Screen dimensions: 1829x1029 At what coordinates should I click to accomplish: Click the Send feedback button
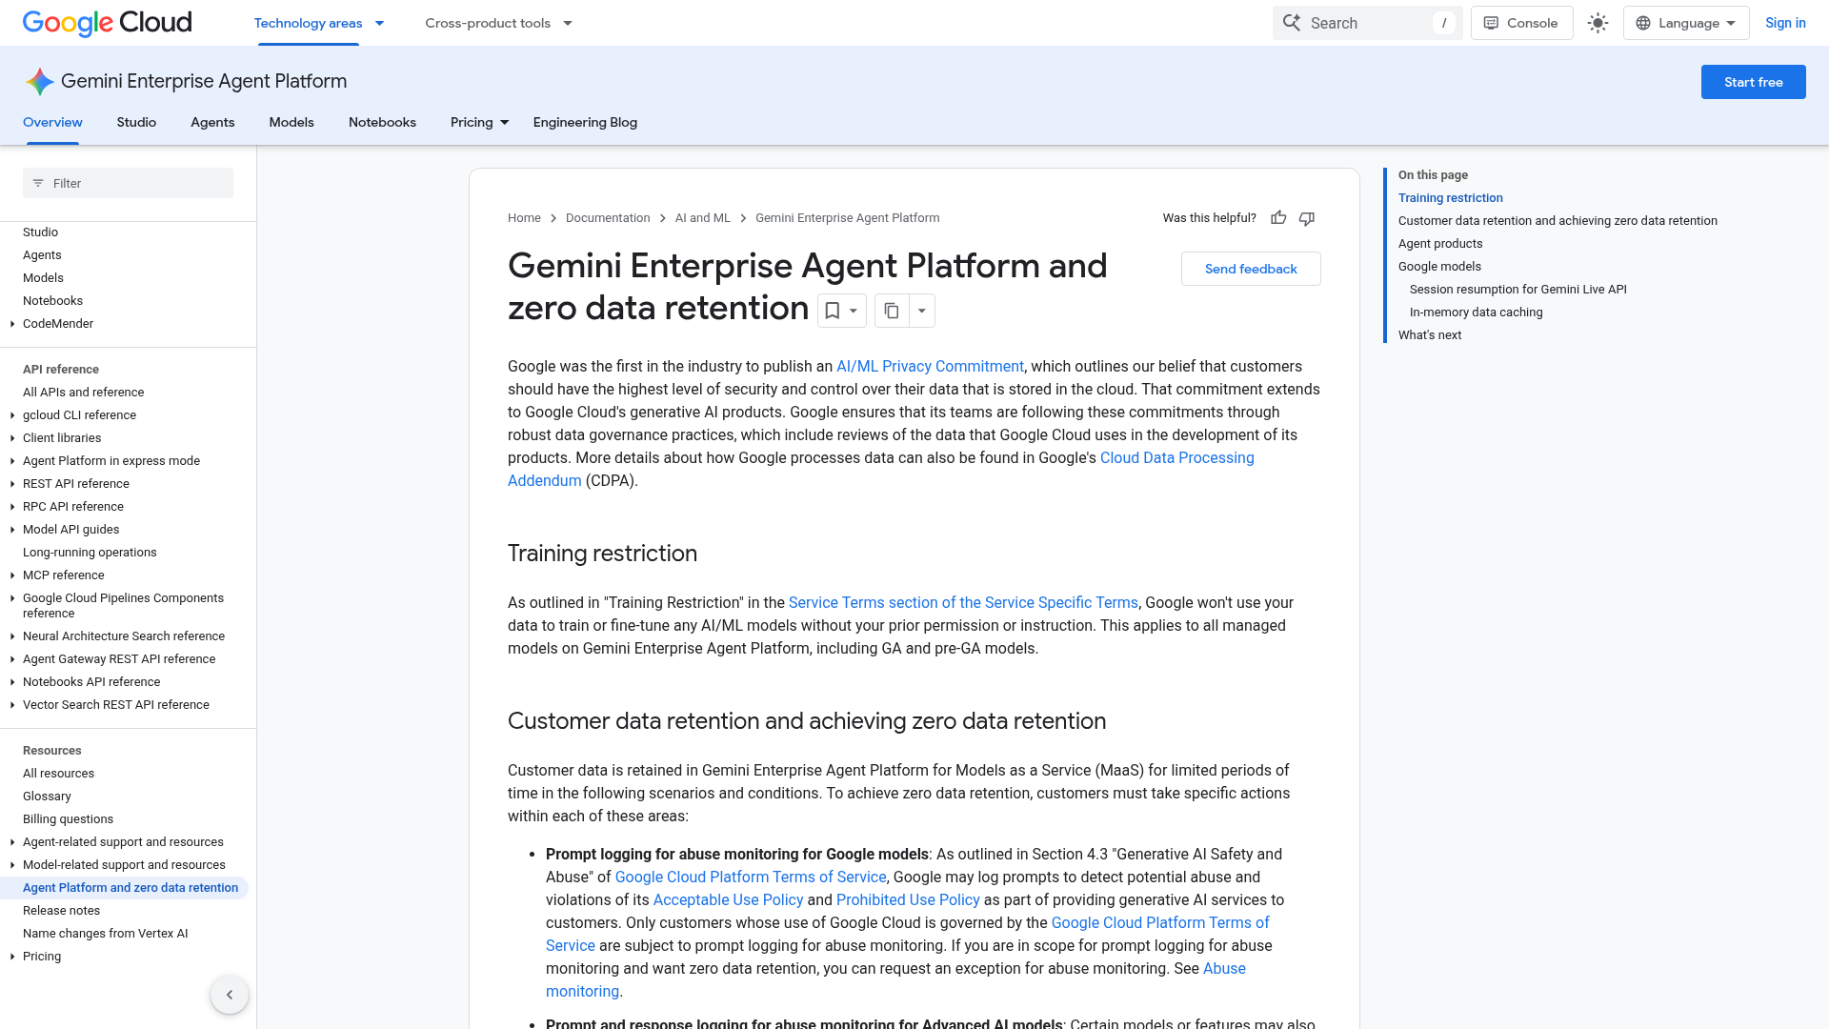pos(1251,269)
